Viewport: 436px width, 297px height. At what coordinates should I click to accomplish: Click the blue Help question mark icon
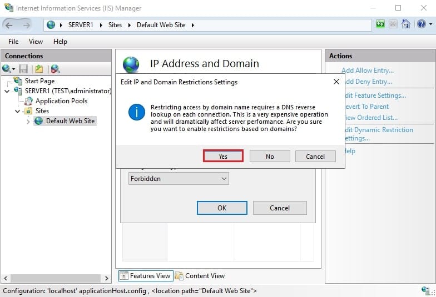point(422,24)
